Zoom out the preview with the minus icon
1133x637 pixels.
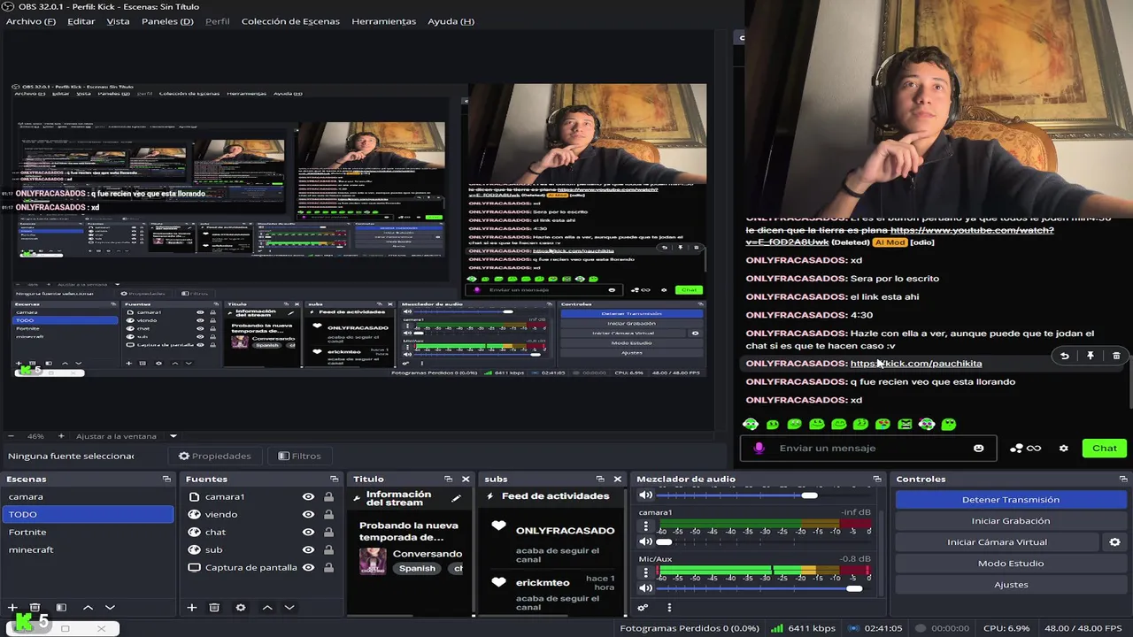point(11,436)
